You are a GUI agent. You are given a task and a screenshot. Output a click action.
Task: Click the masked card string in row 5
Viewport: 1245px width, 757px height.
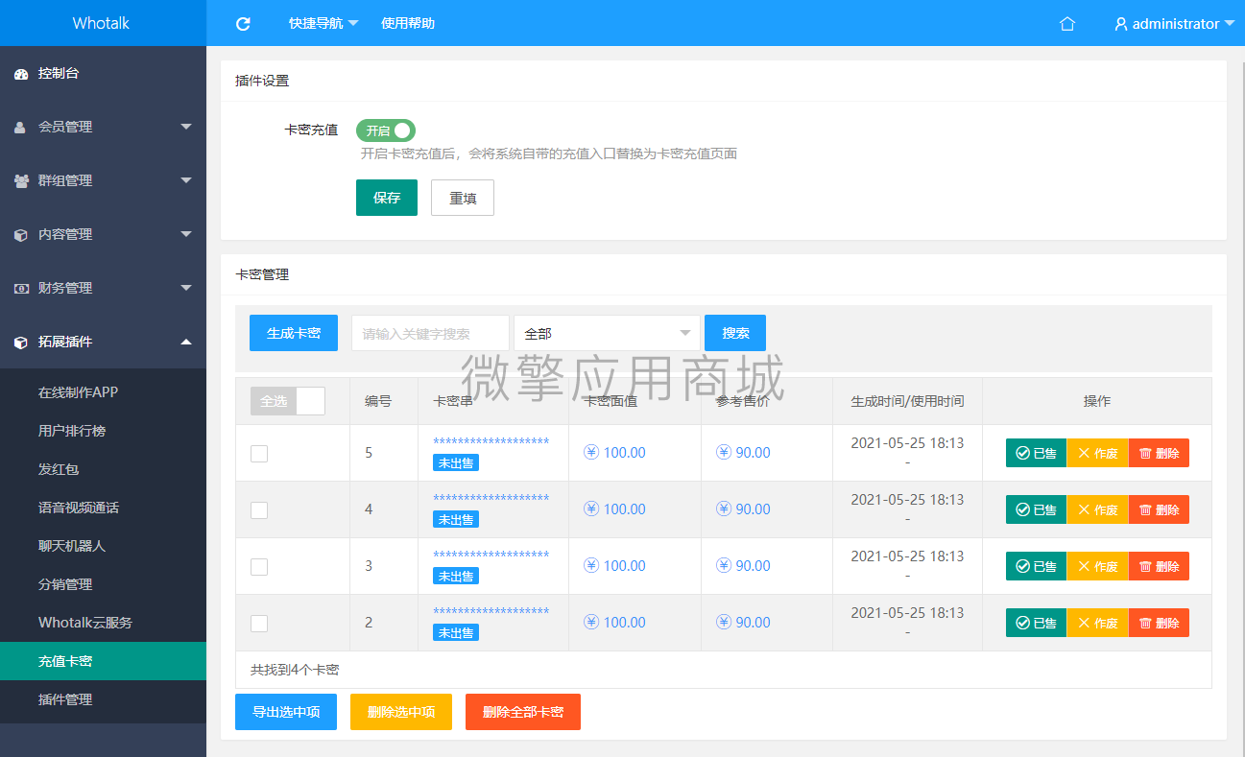tap(491, 442)
